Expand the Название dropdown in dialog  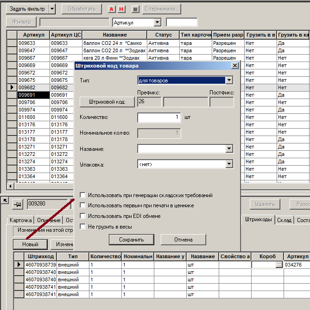click(229, 149)
